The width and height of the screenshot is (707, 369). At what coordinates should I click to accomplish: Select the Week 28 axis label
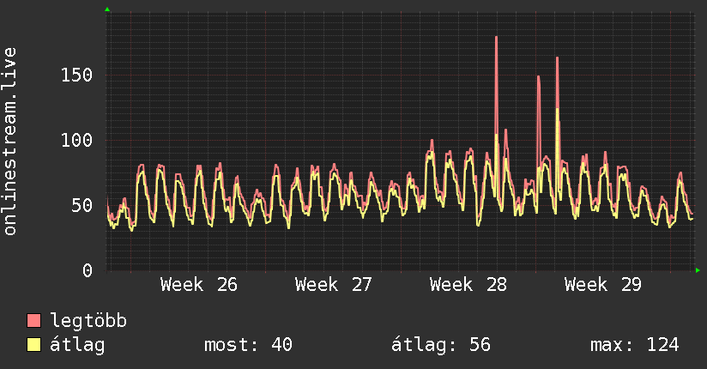pyautogui.click(x=468, y=285)
